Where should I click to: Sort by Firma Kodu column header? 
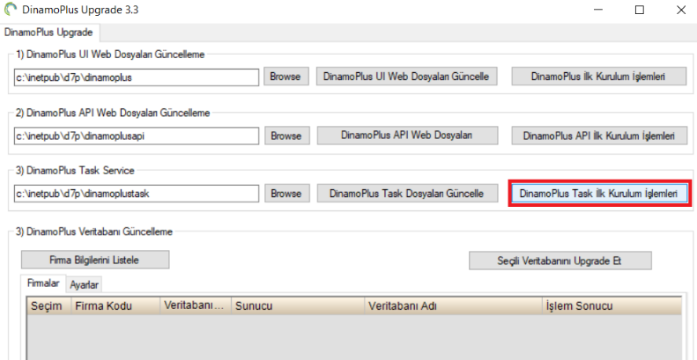(x=115, y=305)
